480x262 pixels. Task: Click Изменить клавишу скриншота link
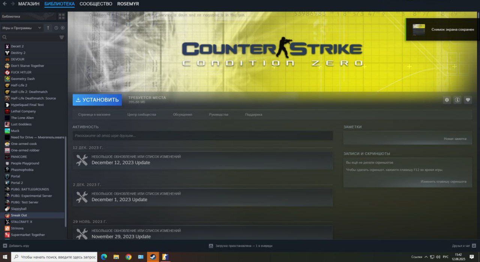444,182
